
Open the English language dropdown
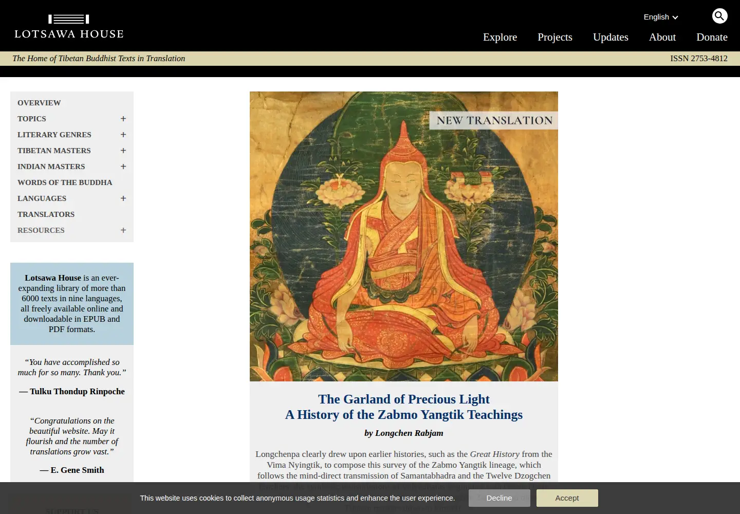[x=661, y=17]
